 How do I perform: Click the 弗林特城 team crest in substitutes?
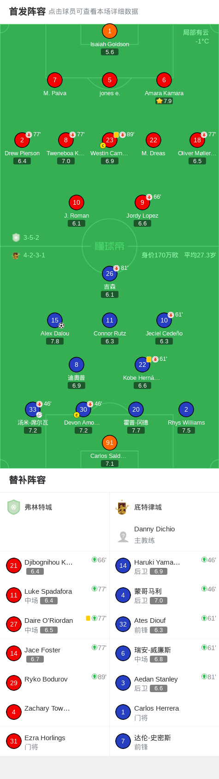[x=14, y=507]
